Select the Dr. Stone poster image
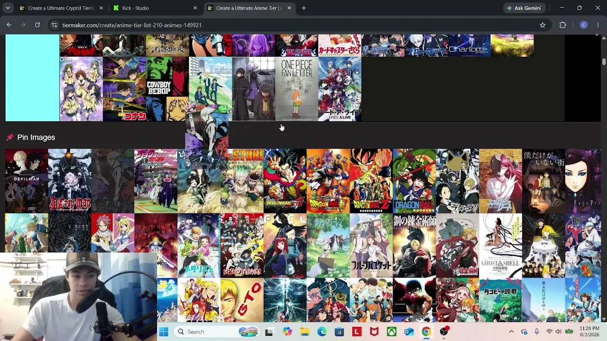Viewport: 607px width, 341px height. coord(242,181)
